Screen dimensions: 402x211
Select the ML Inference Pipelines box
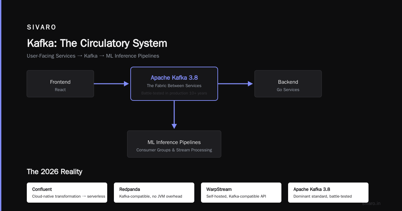(174, 144)
